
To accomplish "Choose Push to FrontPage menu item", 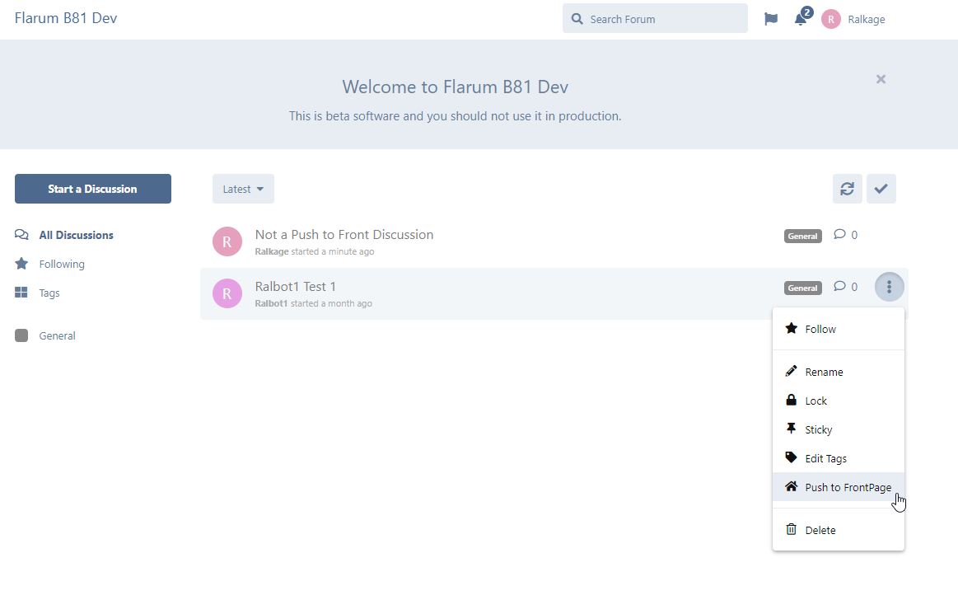I will tap(839, 487).
